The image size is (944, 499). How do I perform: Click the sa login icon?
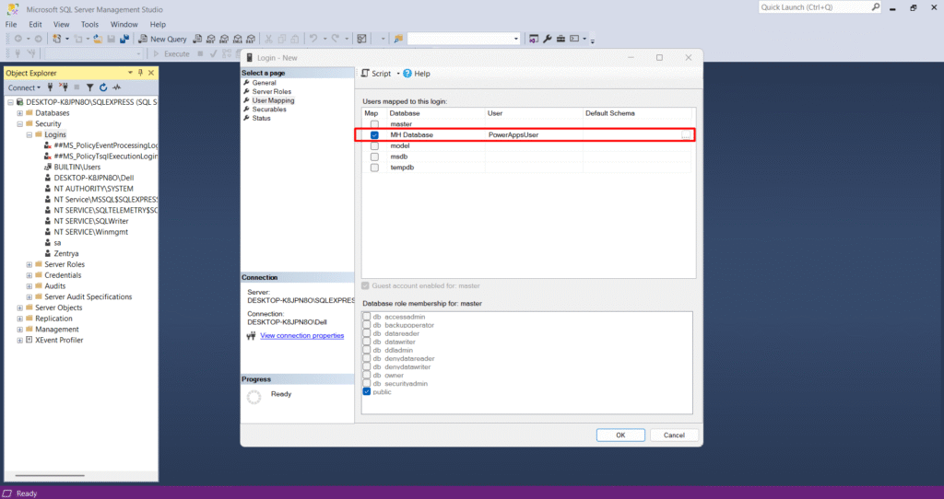(x=47, y=242)
